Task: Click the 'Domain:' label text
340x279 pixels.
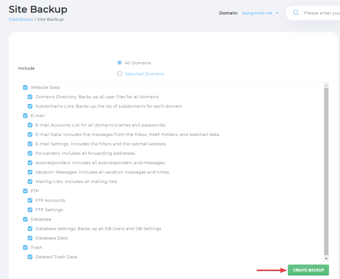Action: click(x=228, y=13)
